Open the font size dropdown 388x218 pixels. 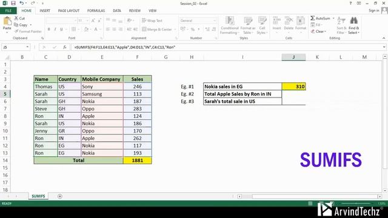tap(87, 21)
